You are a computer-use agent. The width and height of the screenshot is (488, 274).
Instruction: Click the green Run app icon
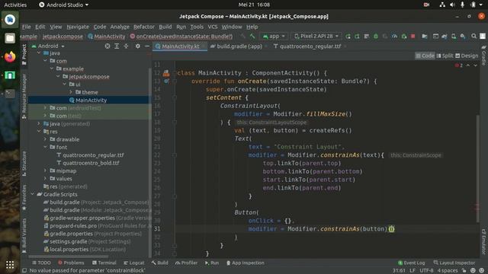(x=348, y=37)
